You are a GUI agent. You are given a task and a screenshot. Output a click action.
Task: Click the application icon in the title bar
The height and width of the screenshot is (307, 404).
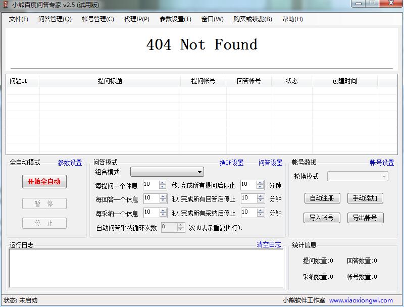click(7, 4)
